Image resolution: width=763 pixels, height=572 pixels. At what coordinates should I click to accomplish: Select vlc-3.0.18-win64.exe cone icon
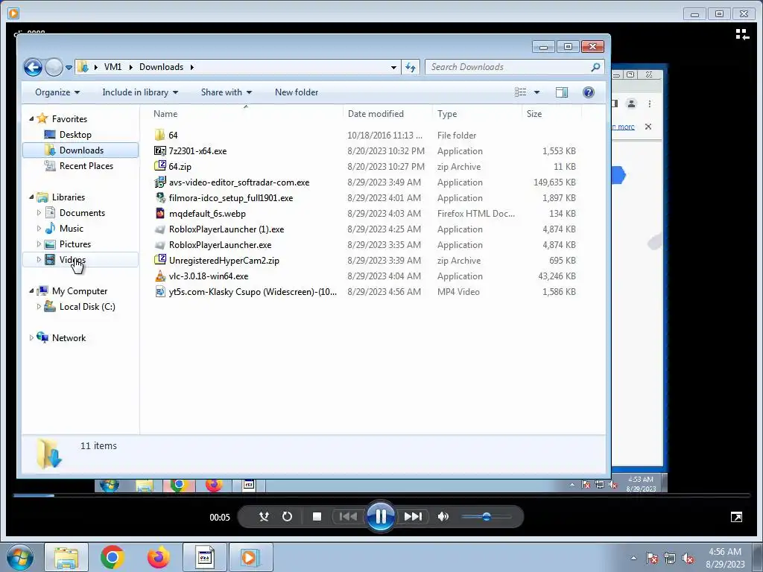tap(159, 276)
